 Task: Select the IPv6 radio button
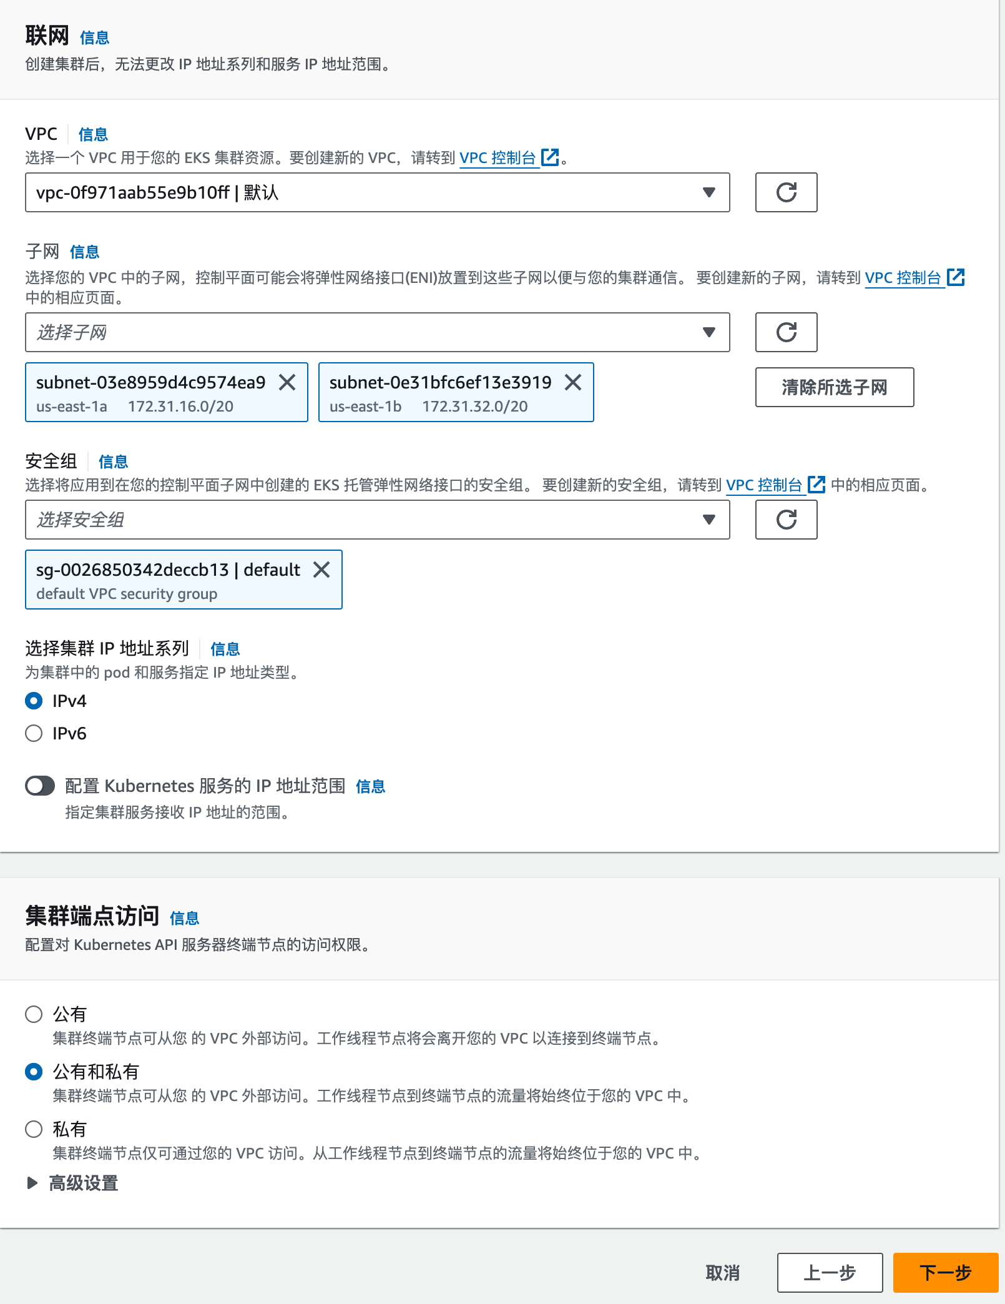[34, 733]
